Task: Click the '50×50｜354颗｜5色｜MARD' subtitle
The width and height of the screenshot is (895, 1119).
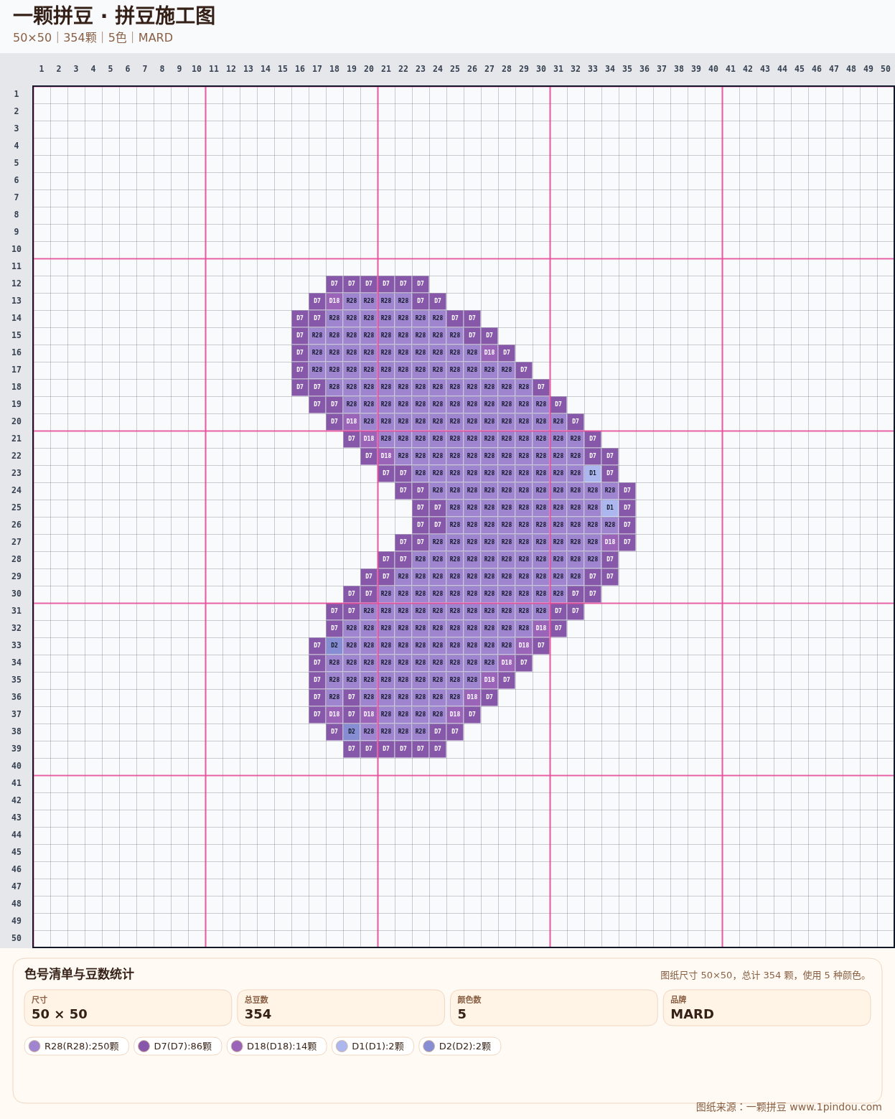Action: (93, 37)
